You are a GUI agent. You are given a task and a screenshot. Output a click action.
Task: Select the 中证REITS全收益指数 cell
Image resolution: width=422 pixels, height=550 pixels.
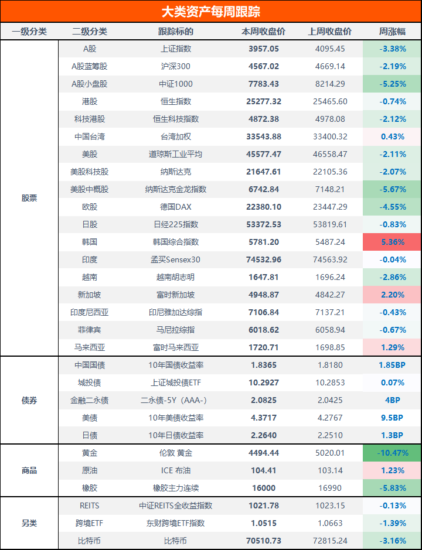tap(175, 505)
